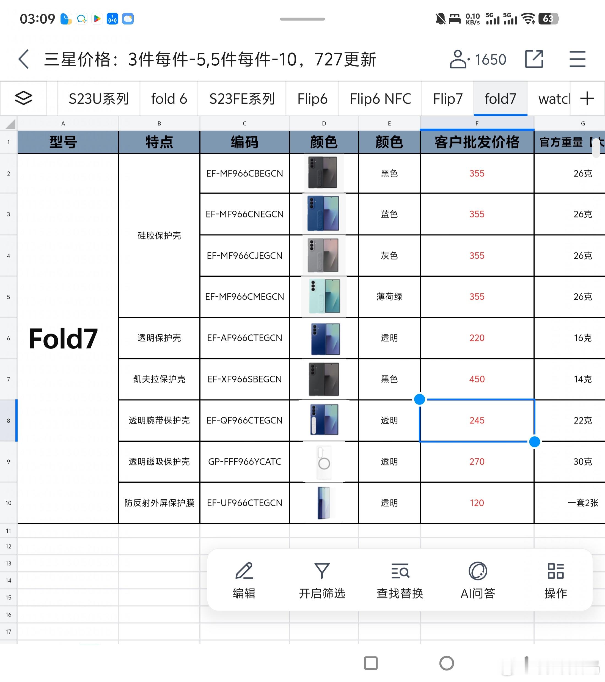Switch to the Flip6 NFC sheet tab
The image size is (605, 682).
(380, 99)
